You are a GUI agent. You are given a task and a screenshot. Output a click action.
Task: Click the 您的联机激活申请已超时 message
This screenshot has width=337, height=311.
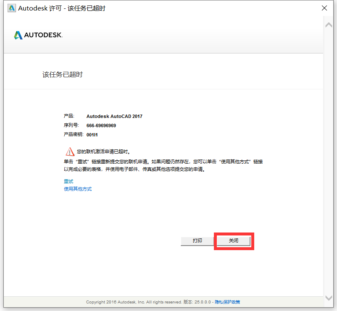click(x=104, y=152)
